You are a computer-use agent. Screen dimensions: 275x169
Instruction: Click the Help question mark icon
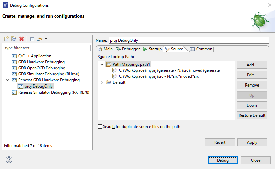9,160
